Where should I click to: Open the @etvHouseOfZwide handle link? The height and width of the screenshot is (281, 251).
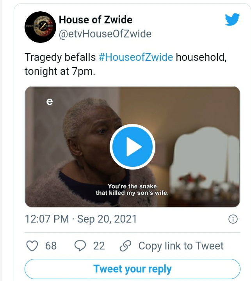105,34
